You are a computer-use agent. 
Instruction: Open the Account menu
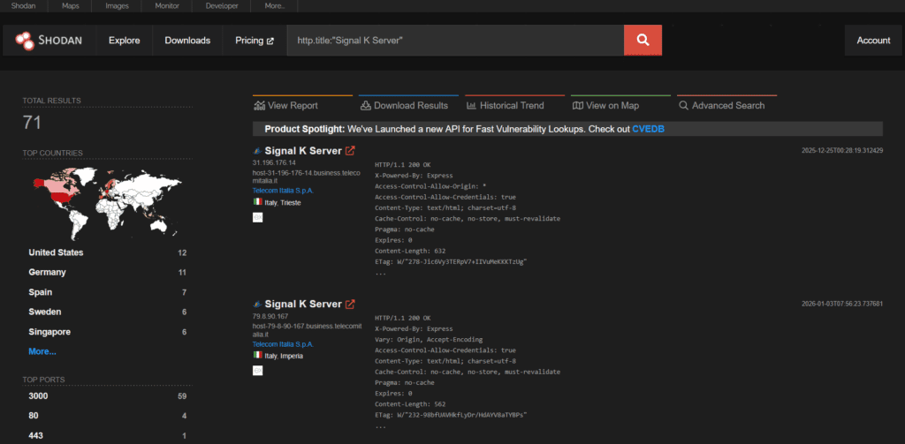[x=873, y=41]
